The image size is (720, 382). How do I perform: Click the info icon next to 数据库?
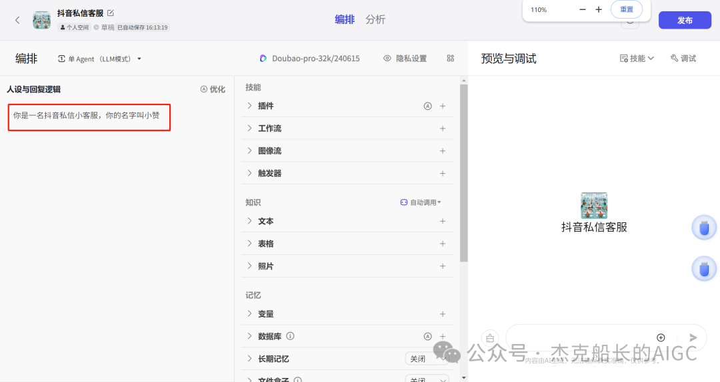coord(290,336)
